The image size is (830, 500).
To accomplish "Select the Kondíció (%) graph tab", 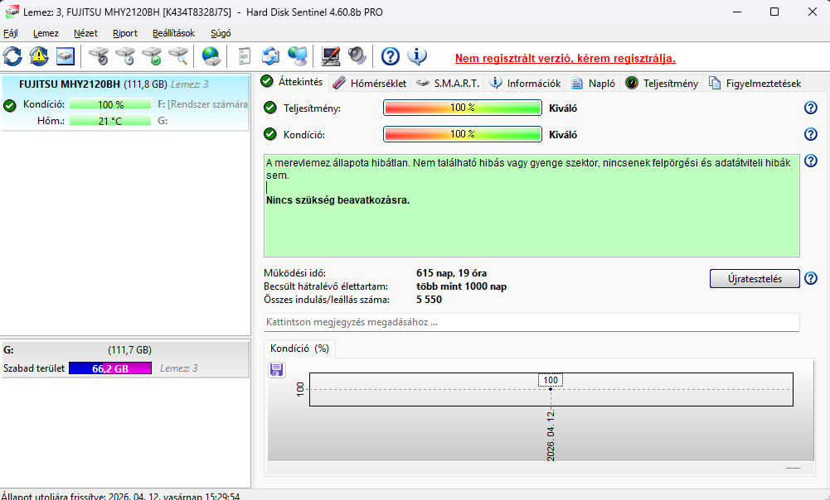I will [299, 349].
